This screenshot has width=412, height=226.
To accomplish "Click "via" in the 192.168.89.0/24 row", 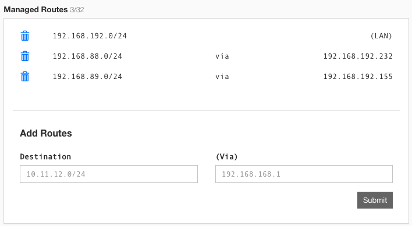I will pyautogui.click(x=222, y=77).
